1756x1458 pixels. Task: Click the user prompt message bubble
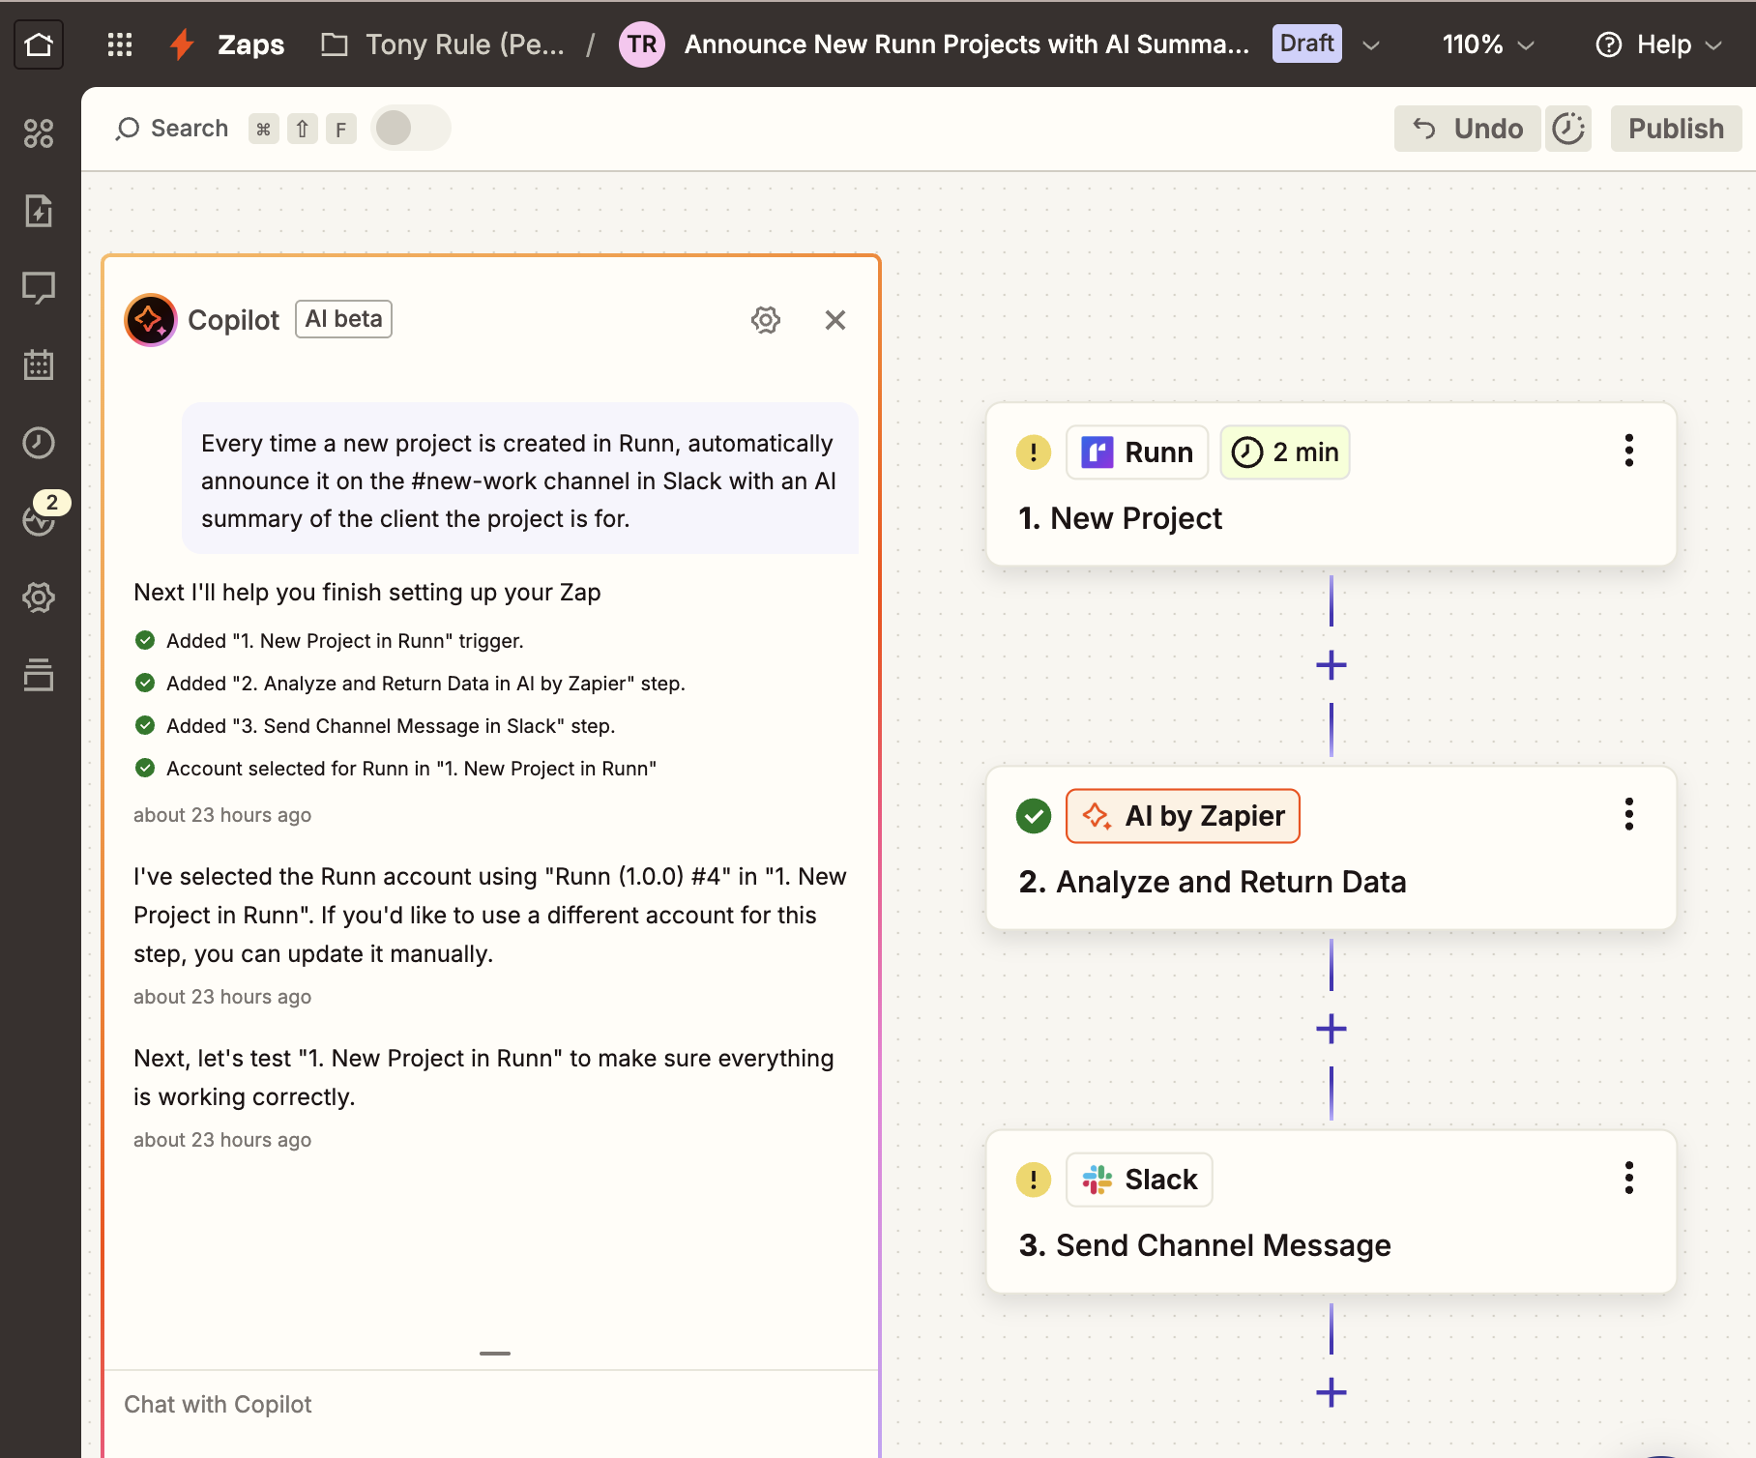click(x=520, y=479)
